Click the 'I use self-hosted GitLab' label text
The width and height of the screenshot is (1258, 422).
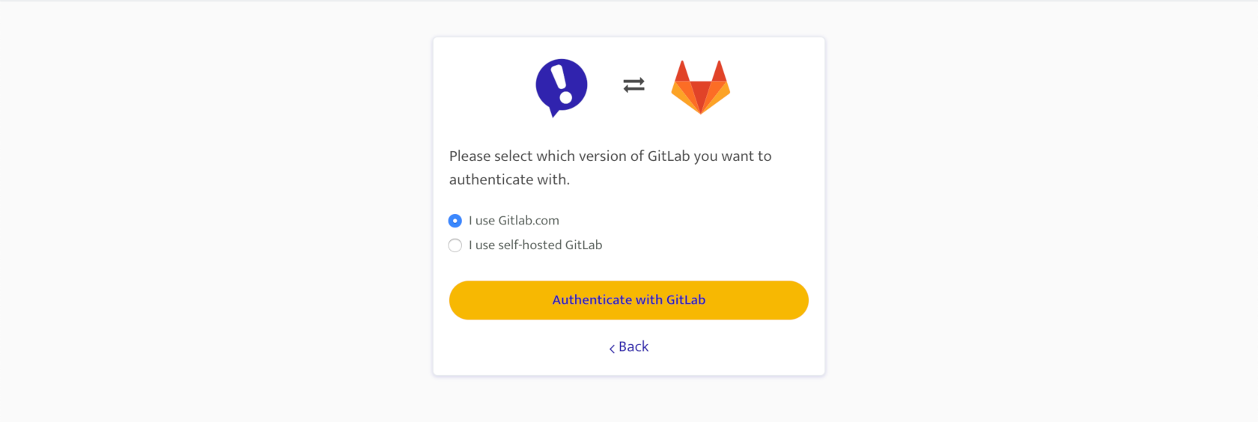(x=535, y=245)
